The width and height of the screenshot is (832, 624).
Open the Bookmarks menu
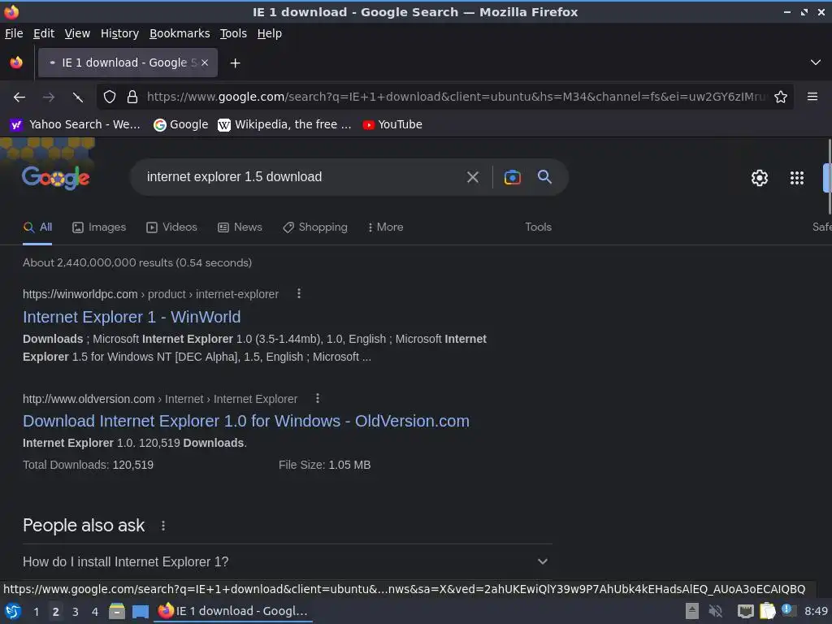tap(180, 33)
